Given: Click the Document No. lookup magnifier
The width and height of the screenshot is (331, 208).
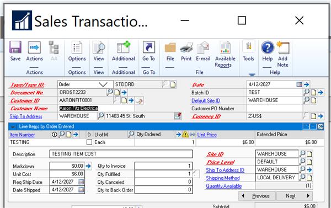Looking at the screenshot, I should coord(110,92).
